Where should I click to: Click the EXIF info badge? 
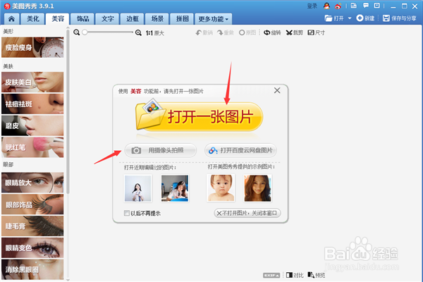click(271, 275)
